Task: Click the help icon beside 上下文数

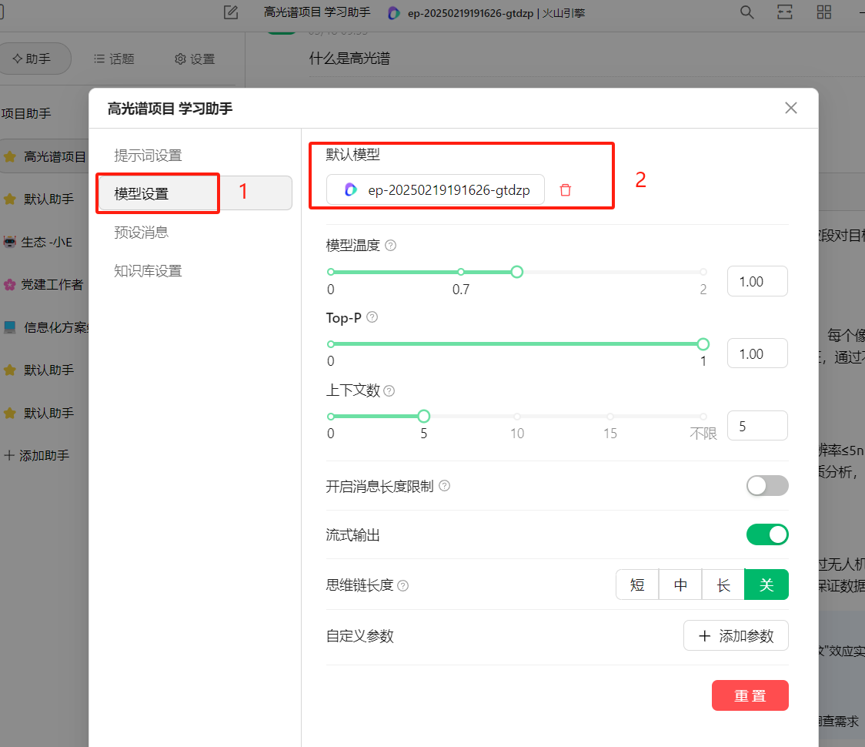Action: point(389,390)
